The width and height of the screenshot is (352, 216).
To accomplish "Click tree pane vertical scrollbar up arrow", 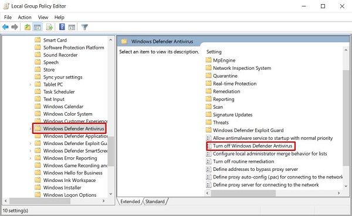I will click(111, 40).
